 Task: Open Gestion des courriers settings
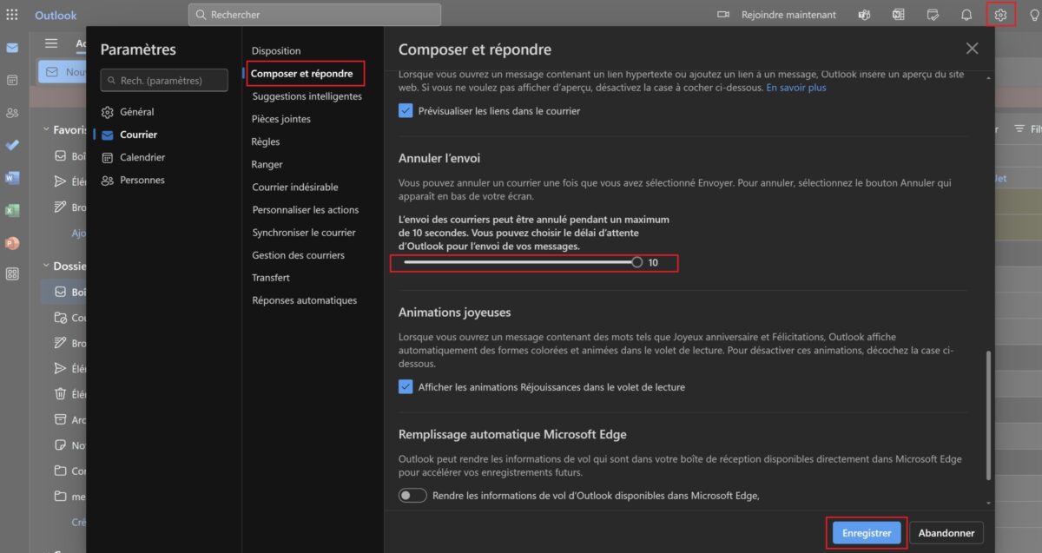click(x=298, y=255)
